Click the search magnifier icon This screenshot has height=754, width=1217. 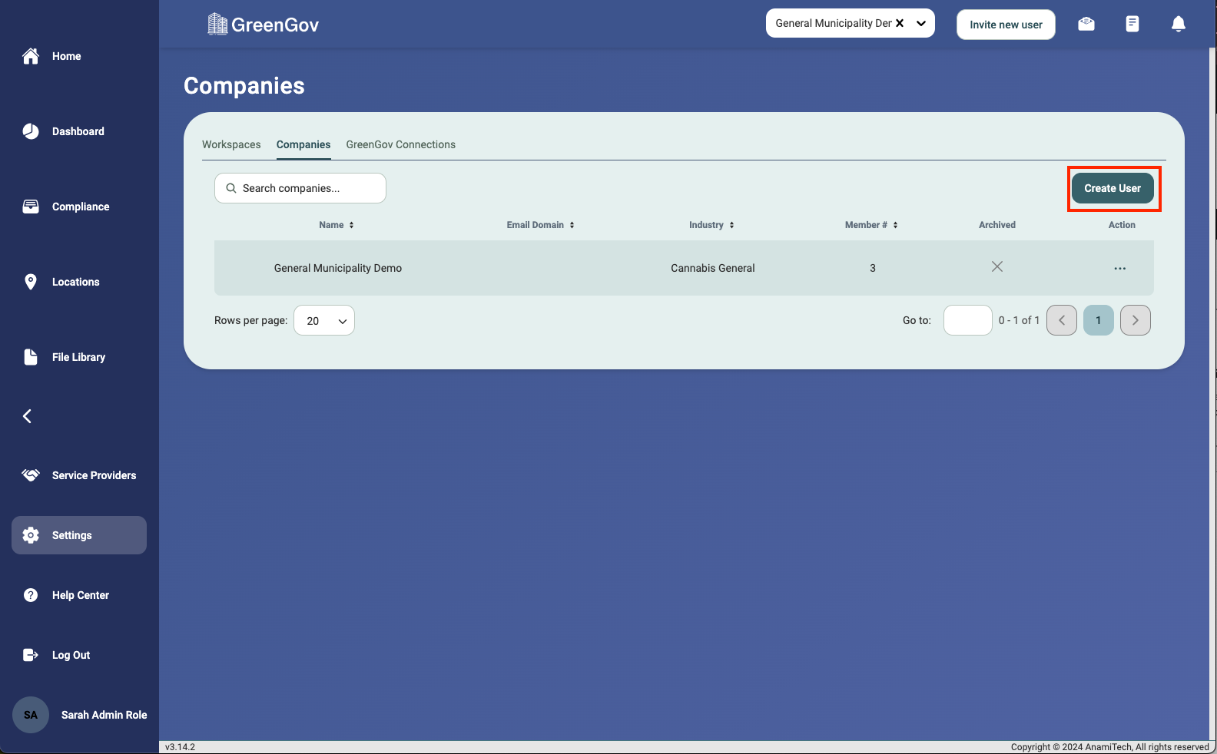[231, 188]
